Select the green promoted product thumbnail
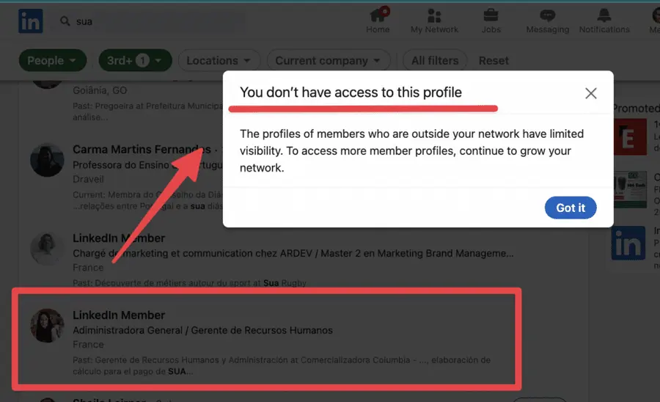Screen dimensions: 660x402 (x=630, y=189)
